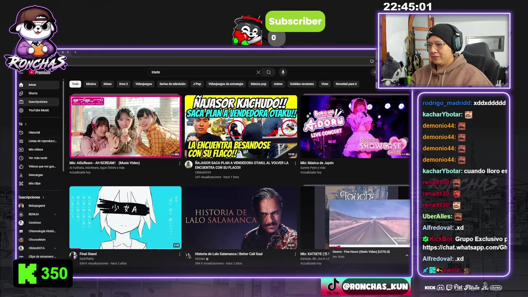
Task: Click the YouTube Premium logo
Action: [40, 72]
